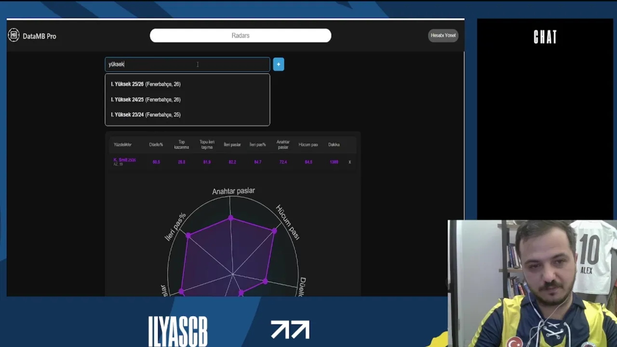Click the Anahtar paslar radar axis label

[233, 191]
